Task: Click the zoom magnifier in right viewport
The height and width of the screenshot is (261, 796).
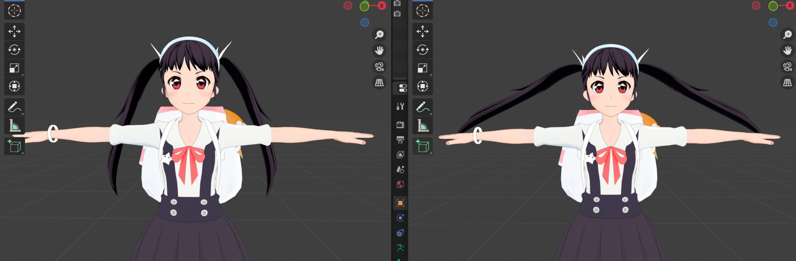Action: (787, 34)
